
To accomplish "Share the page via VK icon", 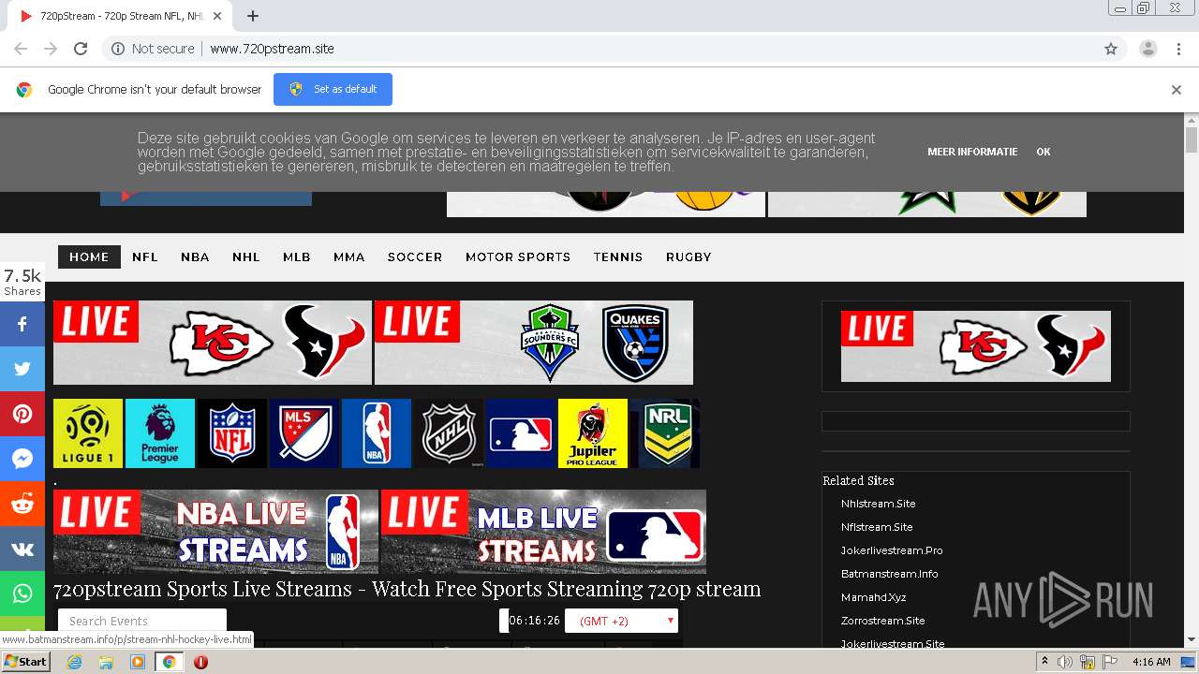I will click(22, 549).
